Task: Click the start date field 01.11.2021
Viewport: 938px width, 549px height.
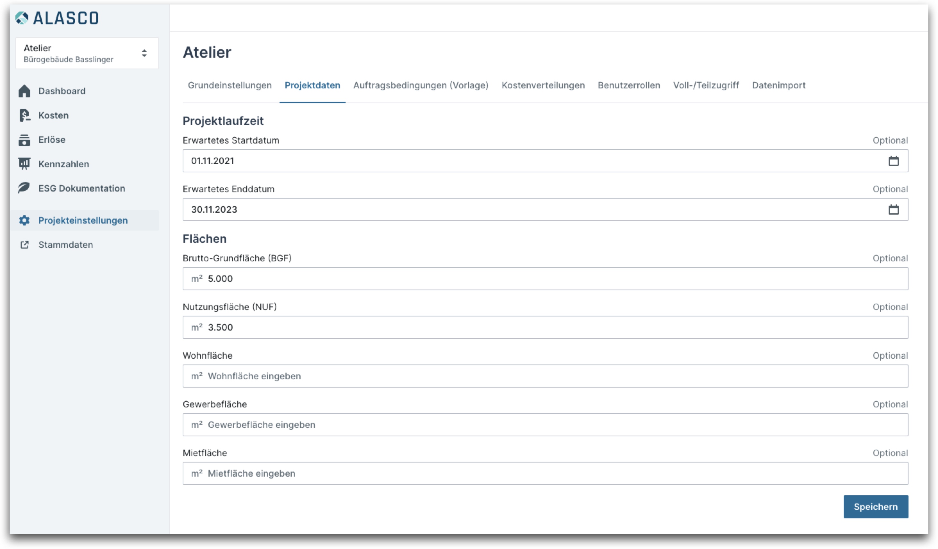Action: click(545, 161)
